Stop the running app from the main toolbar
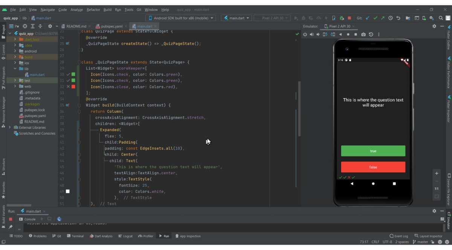The image size is (452, 250). point(350,18)
